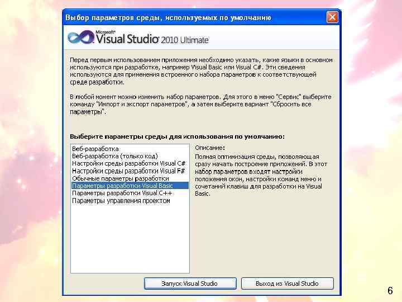Close the environment settings dialog
Image resolution: width=402 pixels, height=302 pixels.
[x=332, y=17]
